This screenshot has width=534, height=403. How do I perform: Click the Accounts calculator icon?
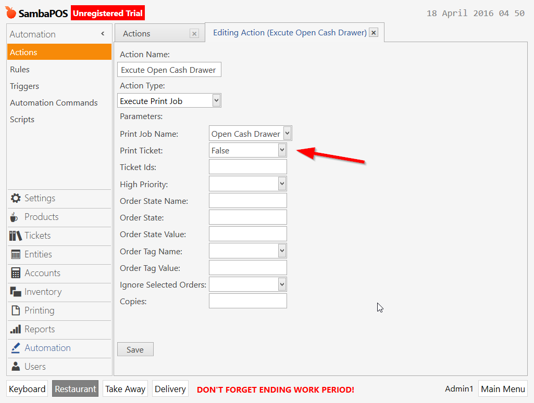click(16, 273)
